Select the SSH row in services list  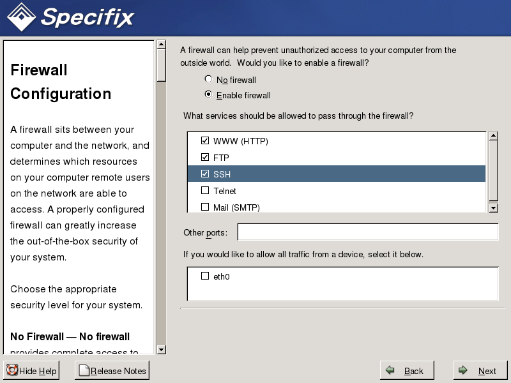point(345,174)
